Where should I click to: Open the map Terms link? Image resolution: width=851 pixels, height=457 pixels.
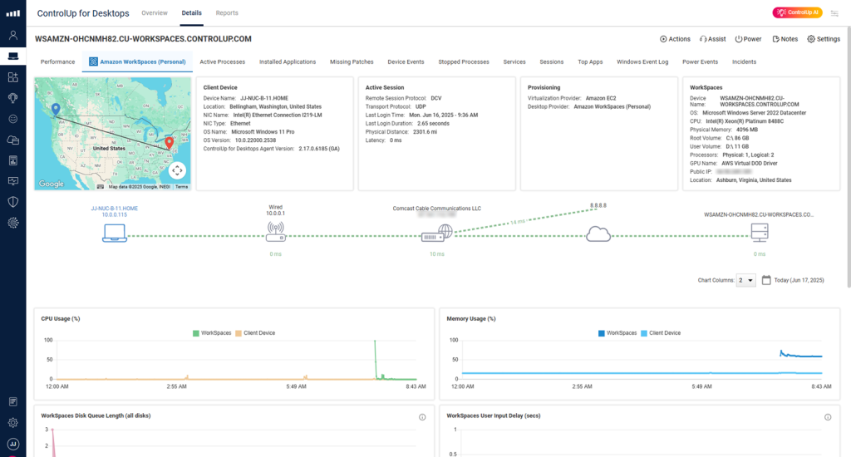click(181, 187)
